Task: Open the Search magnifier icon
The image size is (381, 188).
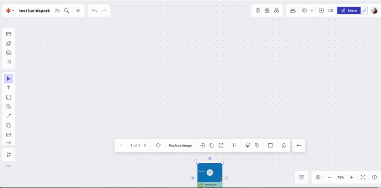Action: (66, 10)
